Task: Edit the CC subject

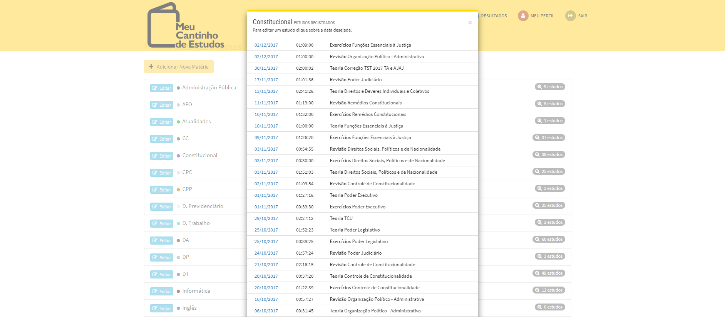Action: [162, 139]
